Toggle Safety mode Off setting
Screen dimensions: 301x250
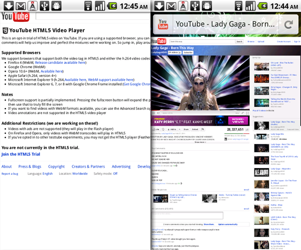115,174
